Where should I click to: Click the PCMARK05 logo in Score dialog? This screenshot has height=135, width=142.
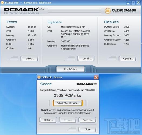(87, 84)
